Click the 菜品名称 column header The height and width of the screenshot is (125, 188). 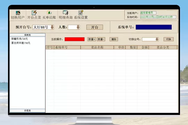97,47
